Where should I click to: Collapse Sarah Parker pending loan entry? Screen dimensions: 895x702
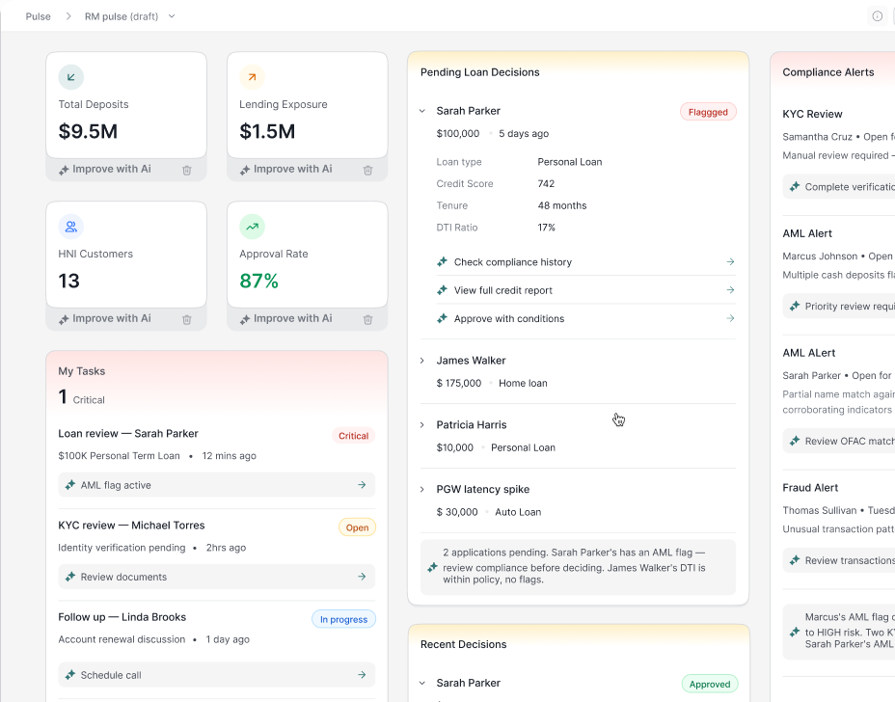422,111
